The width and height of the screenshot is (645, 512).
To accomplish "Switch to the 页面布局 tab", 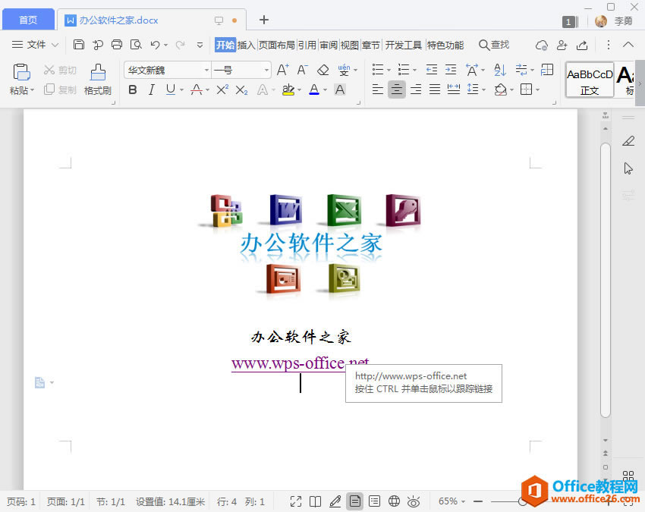I will [x=277, y=45].
